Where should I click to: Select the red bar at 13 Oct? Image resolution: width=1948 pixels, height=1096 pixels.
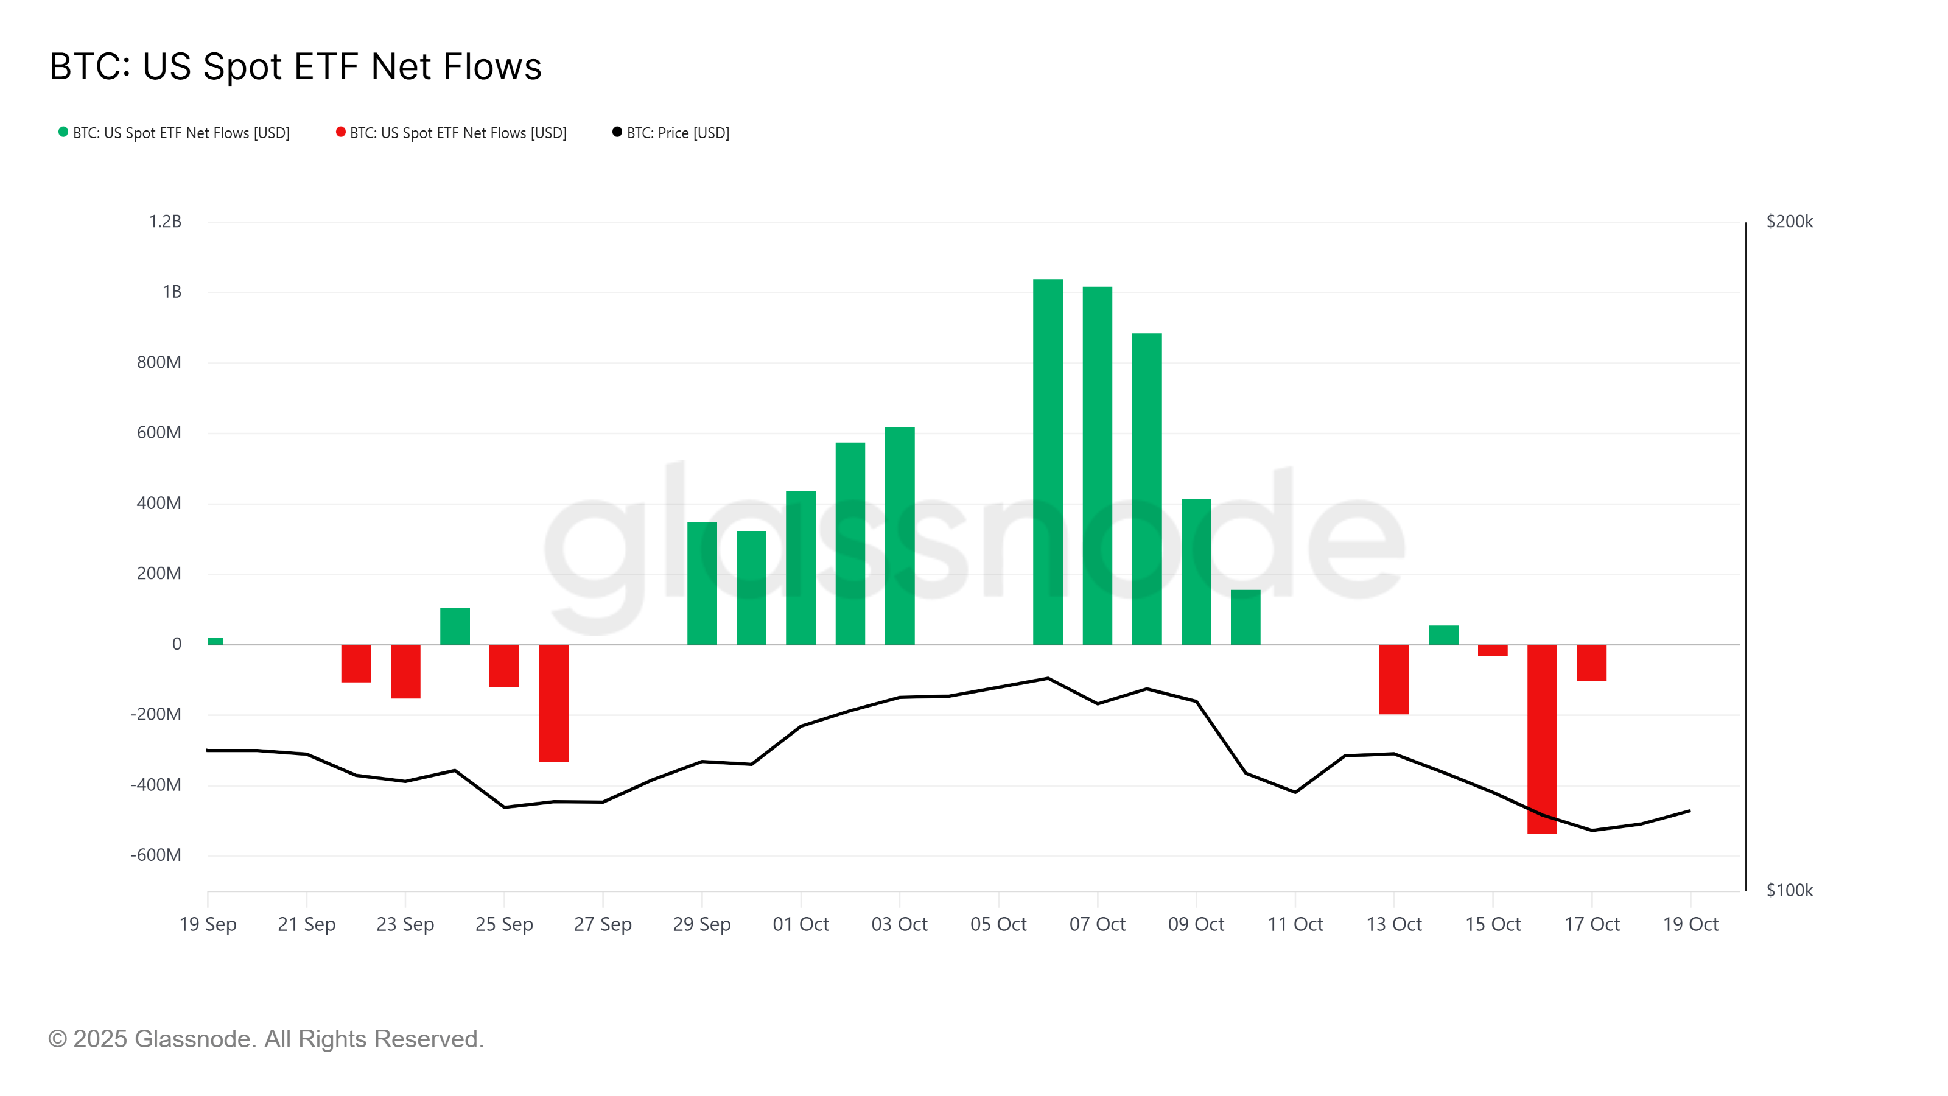(x=1393, y=680)
